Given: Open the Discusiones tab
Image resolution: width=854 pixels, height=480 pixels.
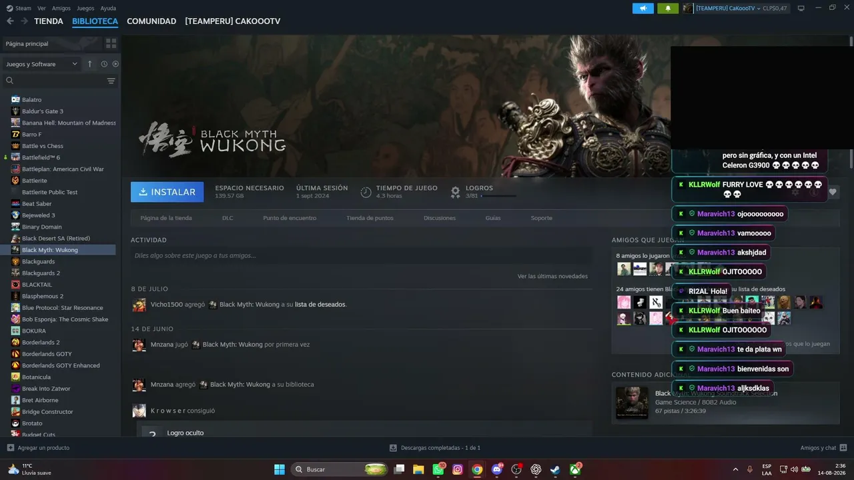Looking at the screenshot, I should (440, 218).
